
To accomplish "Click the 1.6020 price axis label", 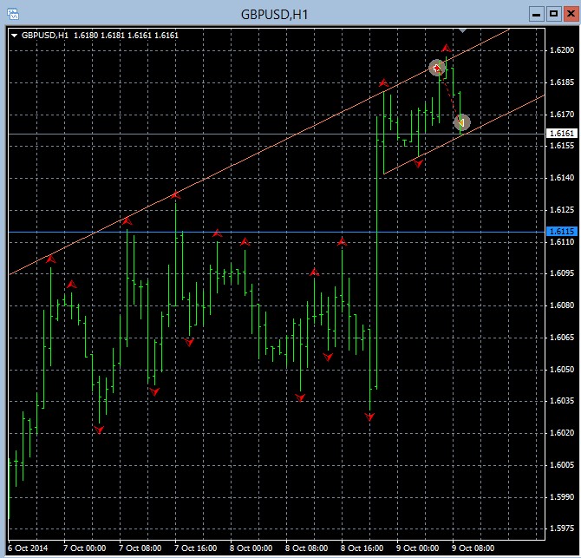I will tap(562, 433).
